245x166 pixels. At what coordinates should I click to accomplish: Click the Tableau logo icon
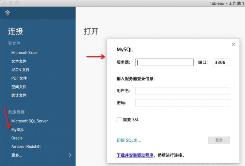[x=7, y=13]
